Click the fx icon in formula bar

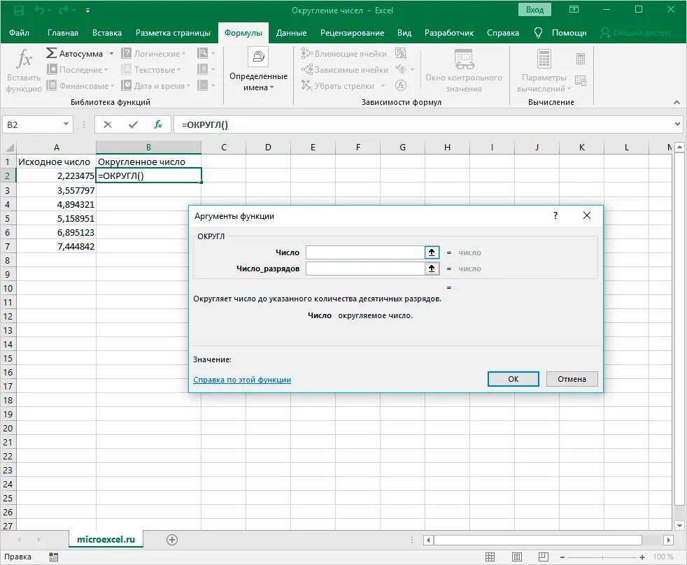point(157,125)
